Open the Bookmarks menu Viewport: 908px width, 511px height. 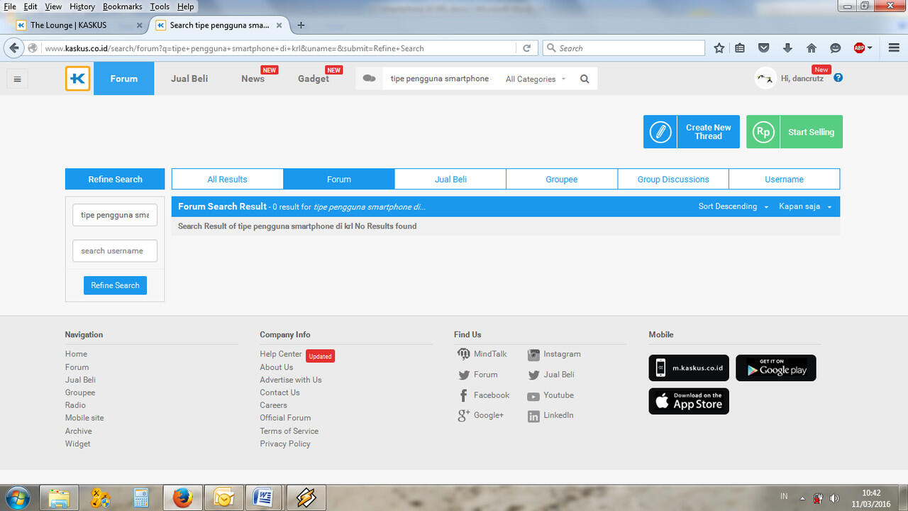(x=122, y=6)
